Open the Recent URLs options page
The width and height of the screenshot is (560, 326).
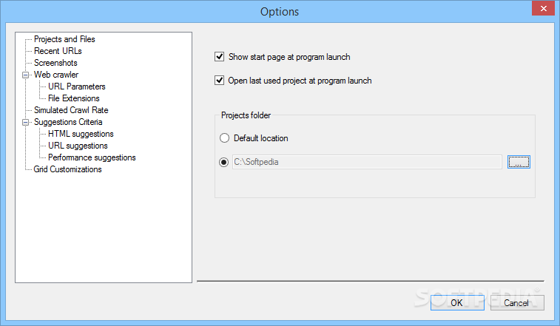tap(58, 51)
